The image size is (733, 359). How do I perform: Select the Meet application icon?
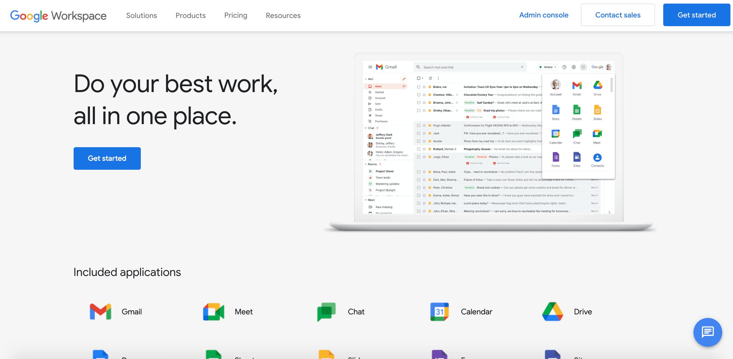[x=213, y=312]
